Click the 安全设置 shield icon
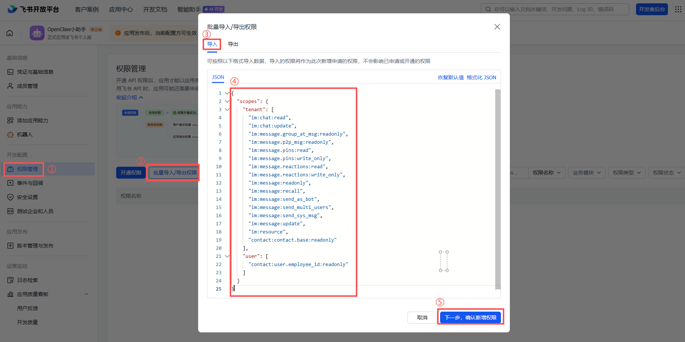This screenshot has width=685, height=342. coord(10,197)
